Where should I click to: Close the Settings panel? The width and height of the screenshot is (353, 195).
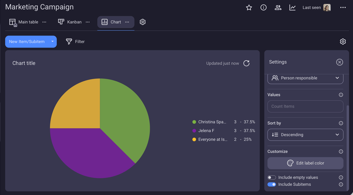click(x=339, y=62)
